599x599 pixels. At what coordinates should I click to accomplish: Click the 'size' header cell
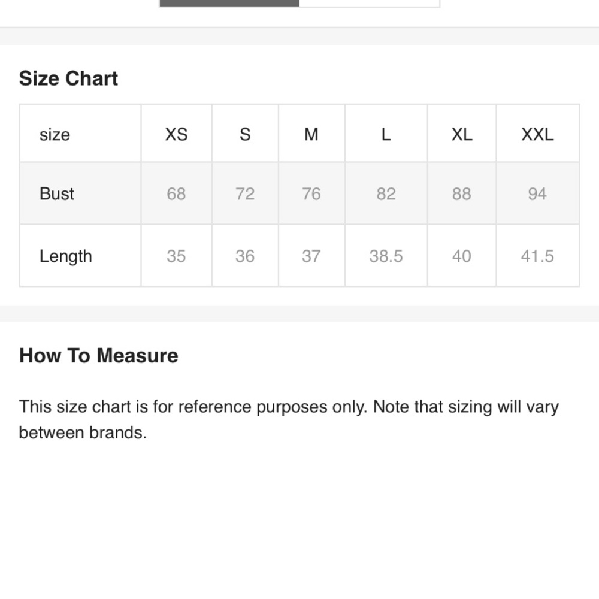[x=80, y=134]
